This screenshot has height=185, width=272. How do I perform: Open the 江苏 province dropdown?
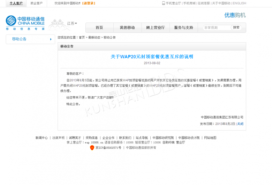(x=72, y=23)
